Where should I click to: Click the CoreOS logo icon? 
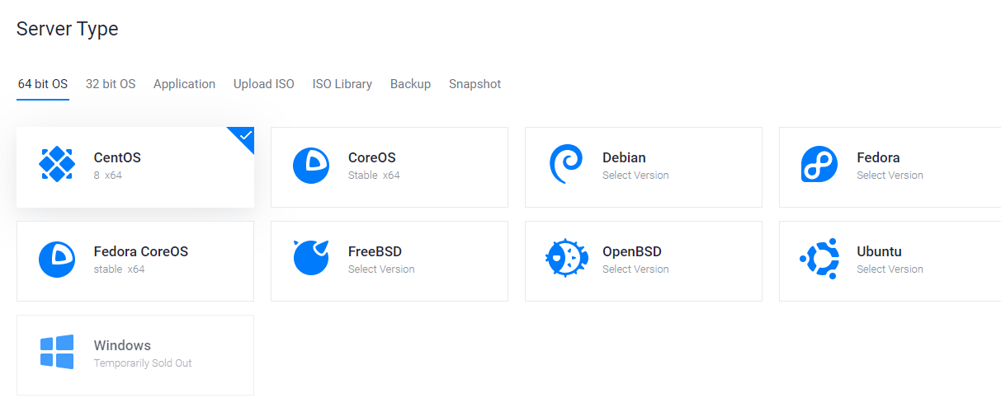tap(311, 166)
